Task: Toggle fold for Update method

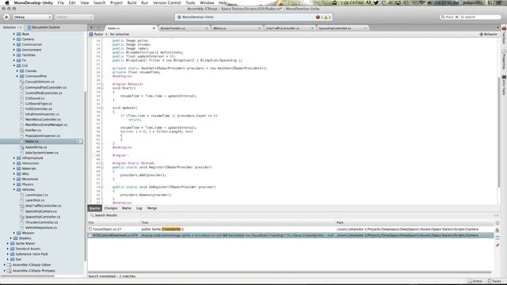Action: [x=102, y=108]
